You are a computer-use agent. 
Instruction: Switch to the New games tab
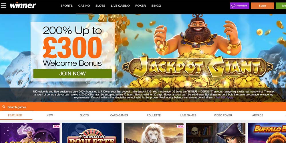pos(49,115)
